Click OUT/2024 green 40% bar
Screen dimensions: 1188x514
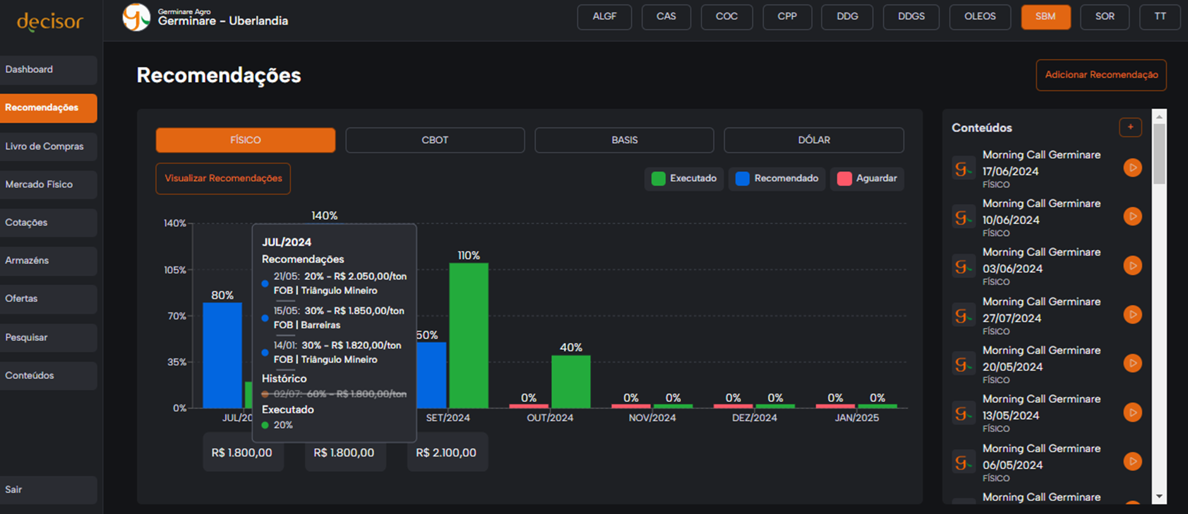click(x=571, y=381)
